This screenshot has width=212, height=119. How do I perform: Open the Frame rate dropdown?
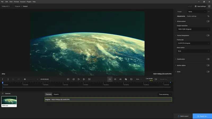[x=193, y=43]
